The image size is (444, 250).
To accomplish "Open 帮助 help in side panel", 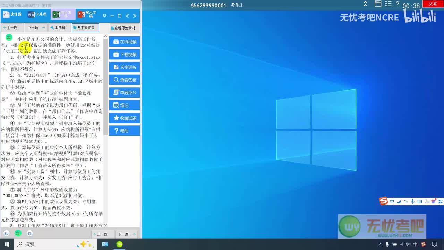I will click(125, 131).
